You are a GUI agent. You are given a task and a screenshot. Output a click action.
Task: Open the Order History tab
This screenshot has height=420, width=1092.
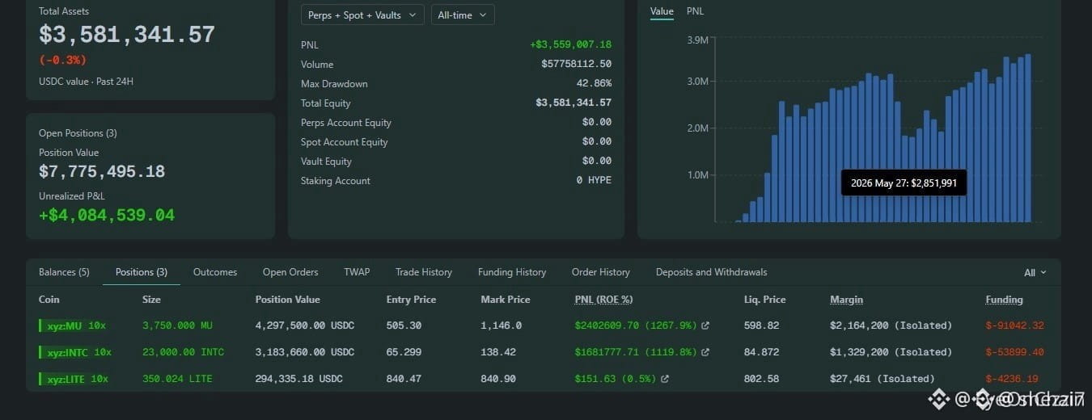(x=601, y=272)
